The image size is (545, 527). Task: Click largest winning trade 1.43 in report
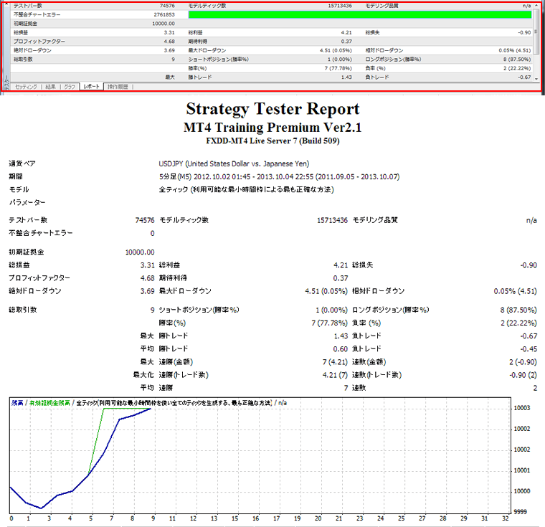point(341,336)
